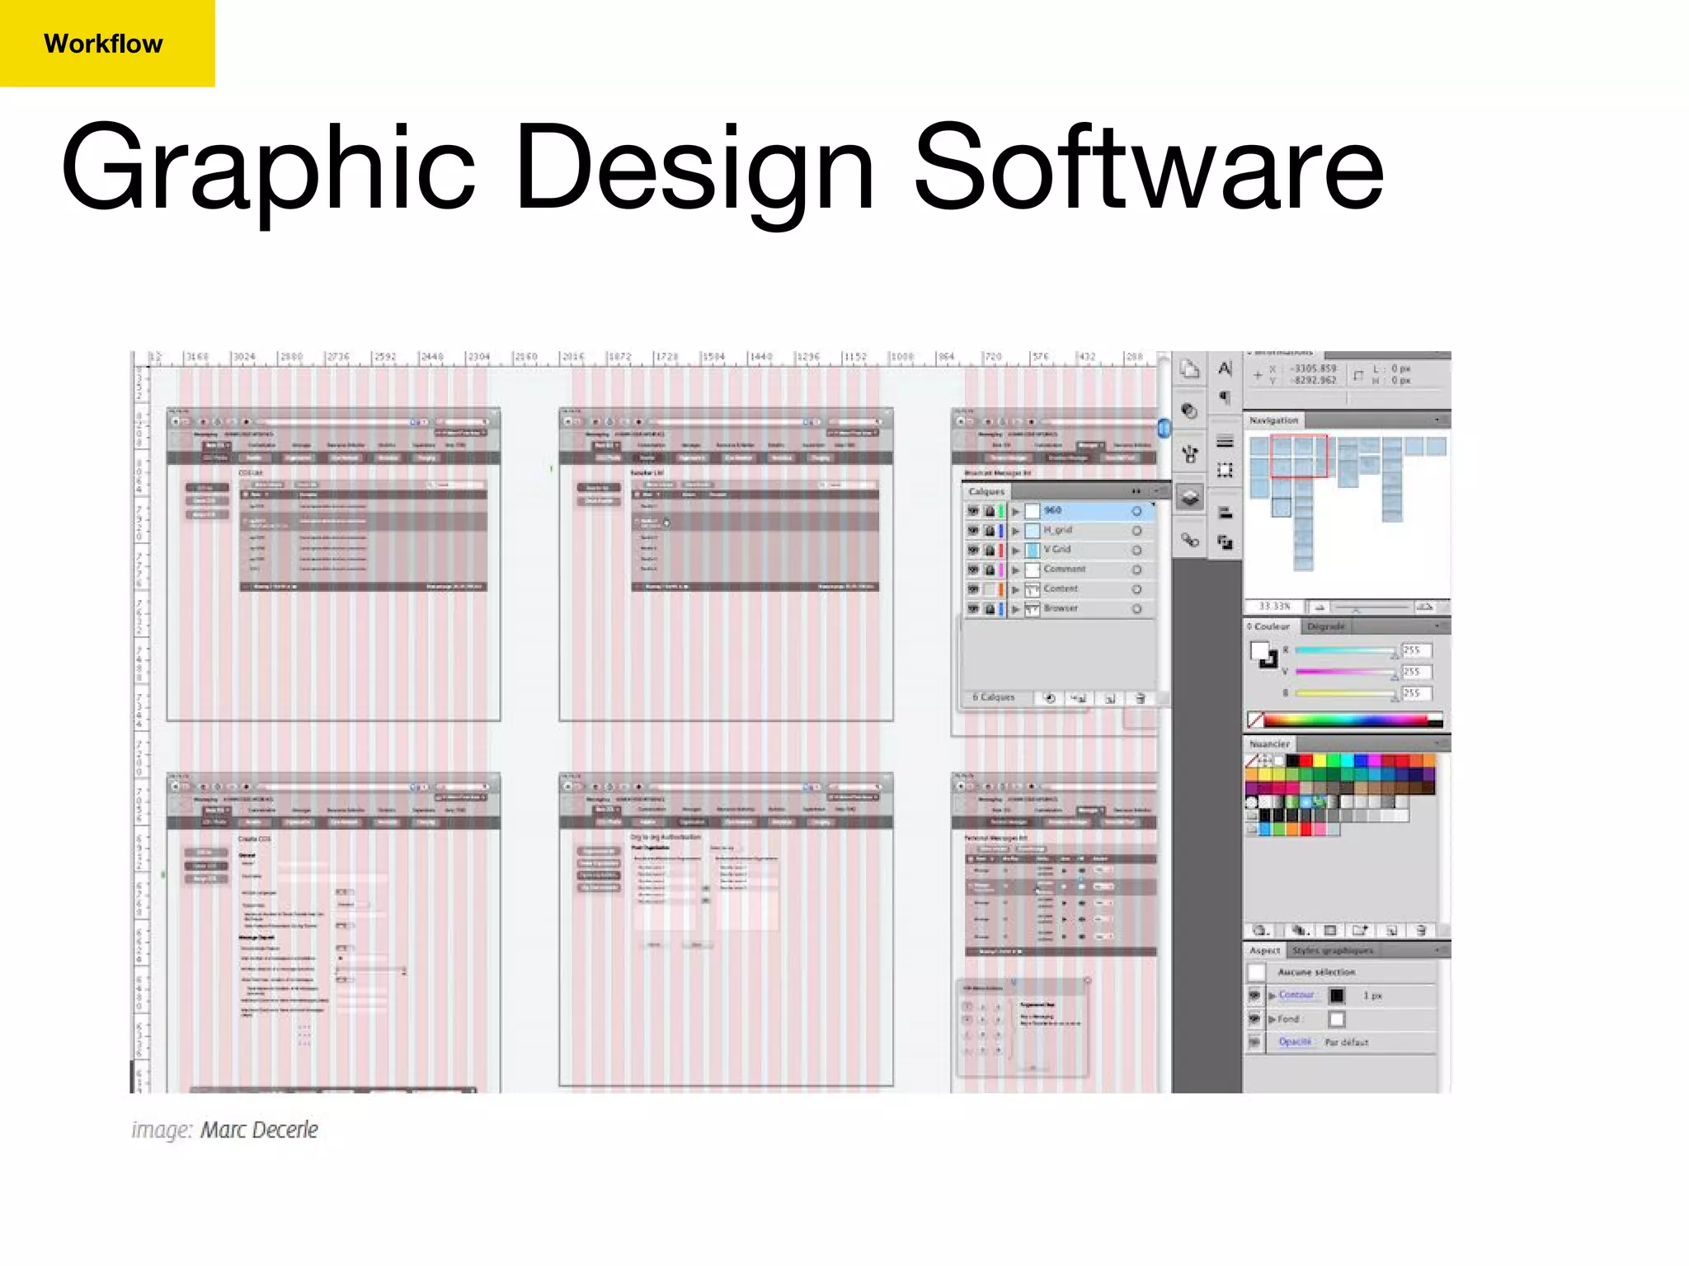Expand the Browser layer triangle
1689x1266 pixels.
point(1016,609)
